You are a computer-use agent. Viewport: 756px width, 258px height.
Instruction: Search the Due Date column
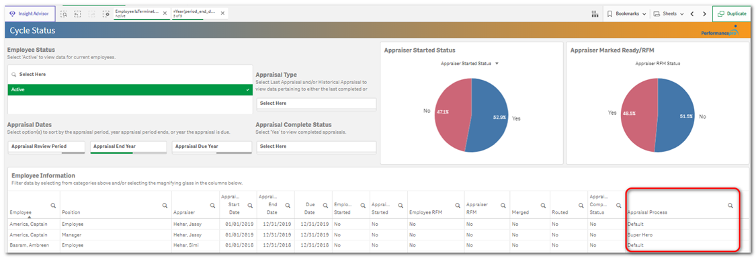click(325, 206)
